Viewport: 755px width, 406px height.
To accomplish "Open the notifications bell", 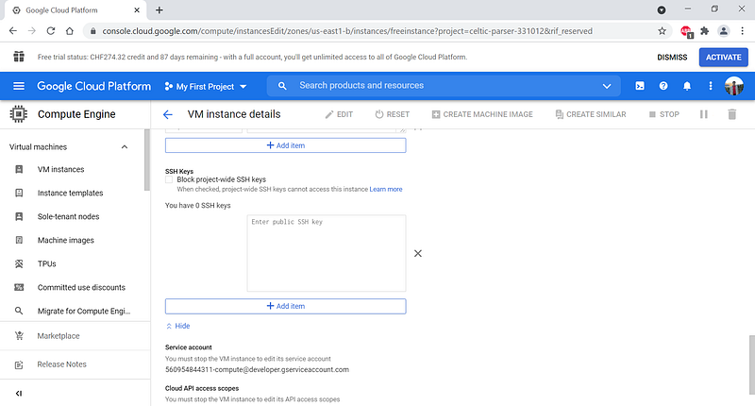I will 687,86.
